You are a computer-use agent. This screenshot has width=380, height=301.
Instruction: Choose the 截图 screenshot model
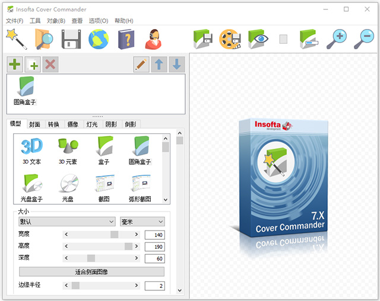point(104,188)
